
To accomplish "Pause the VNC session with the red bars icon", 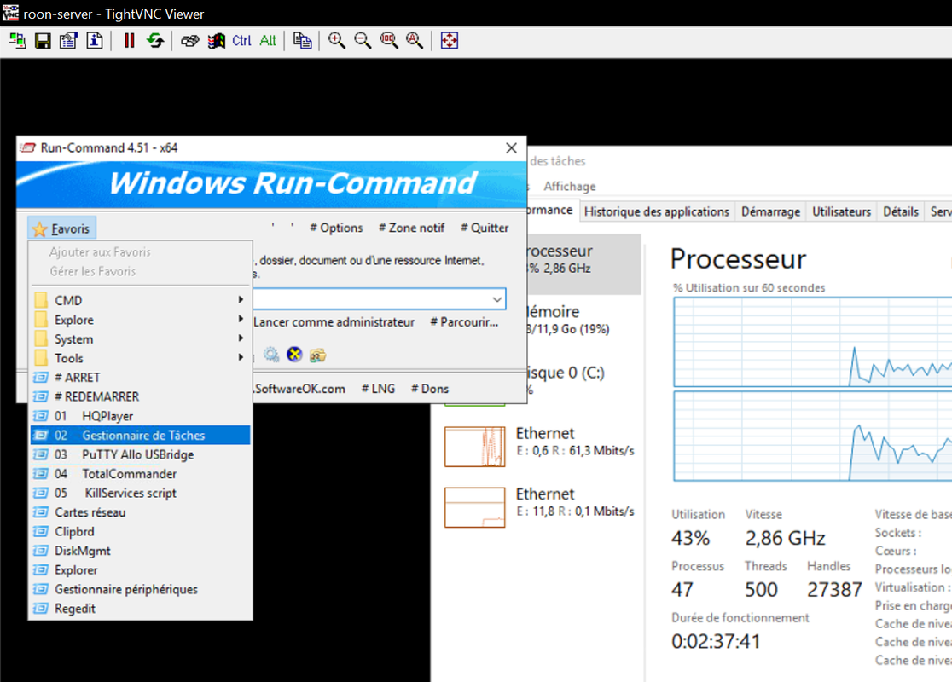I will tap(130, 41).
